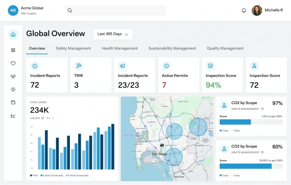Expand the Last 365 Days dropdown
This screenshot has height=185, width=291.
click(113, 34)
